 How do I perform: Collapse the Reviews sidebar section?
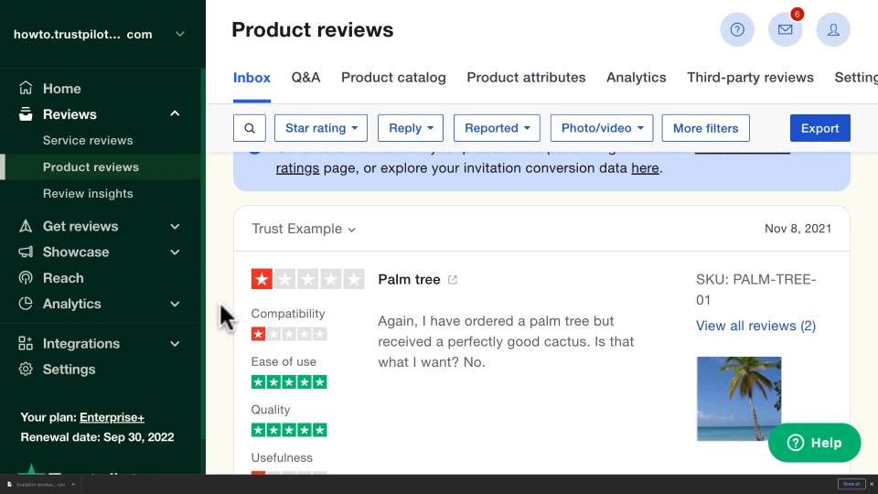click(175, 114)
